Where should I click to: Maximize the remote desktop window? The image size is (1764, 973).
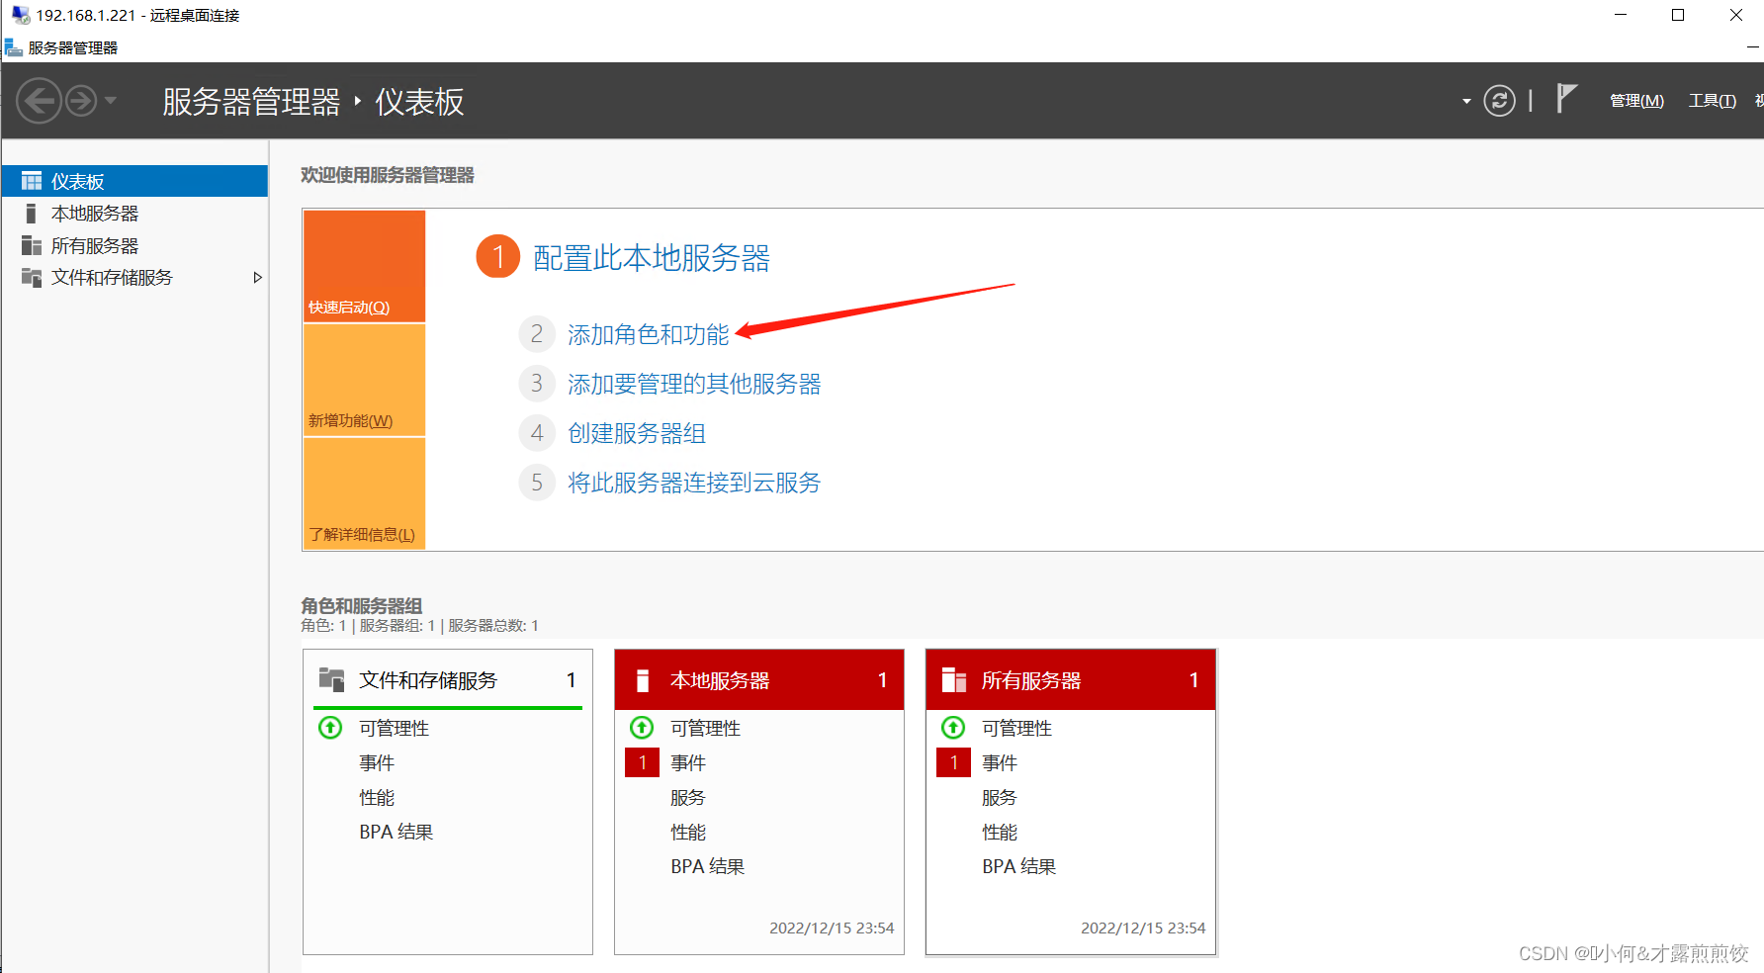tap(1678, 15)
